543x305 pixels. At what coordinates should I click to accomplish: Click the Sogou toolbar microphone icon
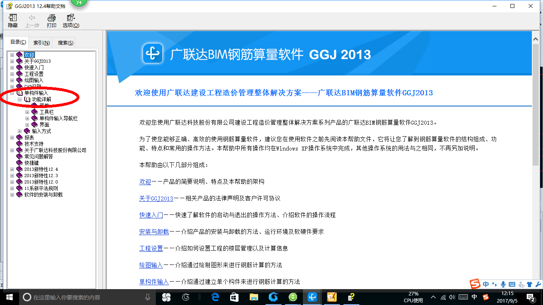(x=503, y=284)
